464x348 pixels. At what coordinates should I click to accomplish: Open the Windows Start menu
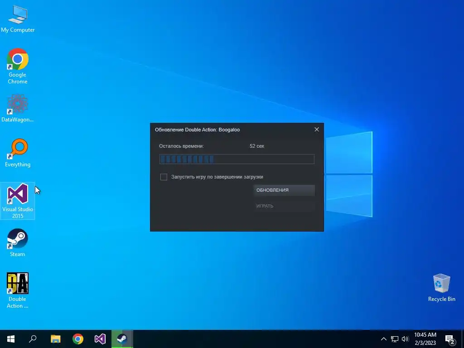coord(11,339)
